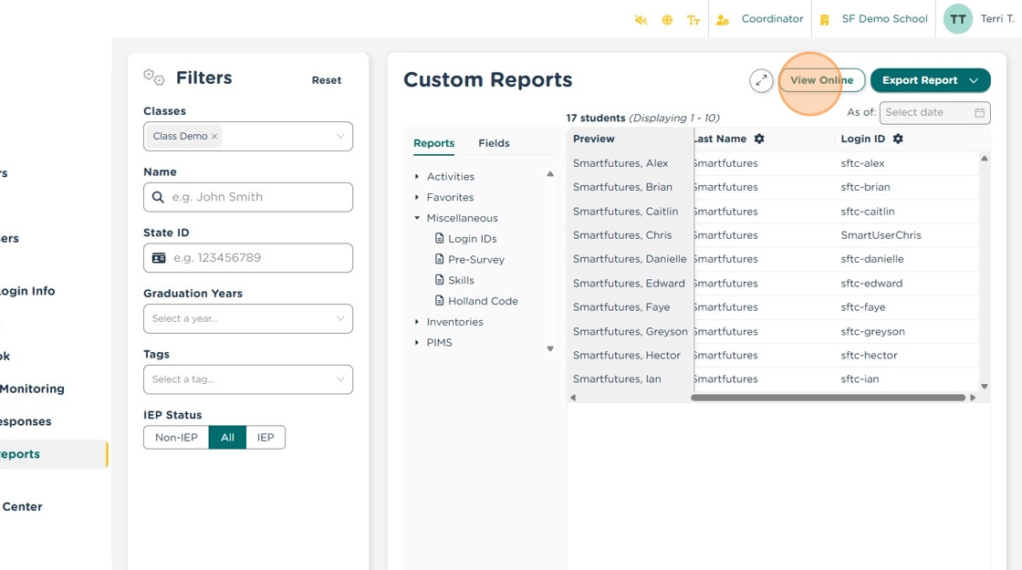This screenshot has width=1022, height=570.
Task: Click the TT user avatar
Action: [x=957, y=19]
